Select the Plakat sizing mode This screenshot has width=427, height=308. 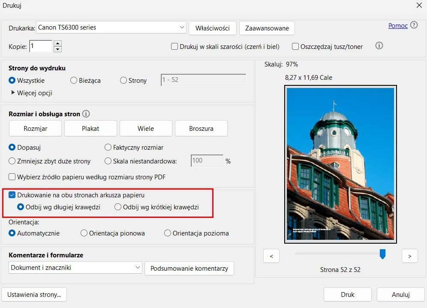click(90, 128)
